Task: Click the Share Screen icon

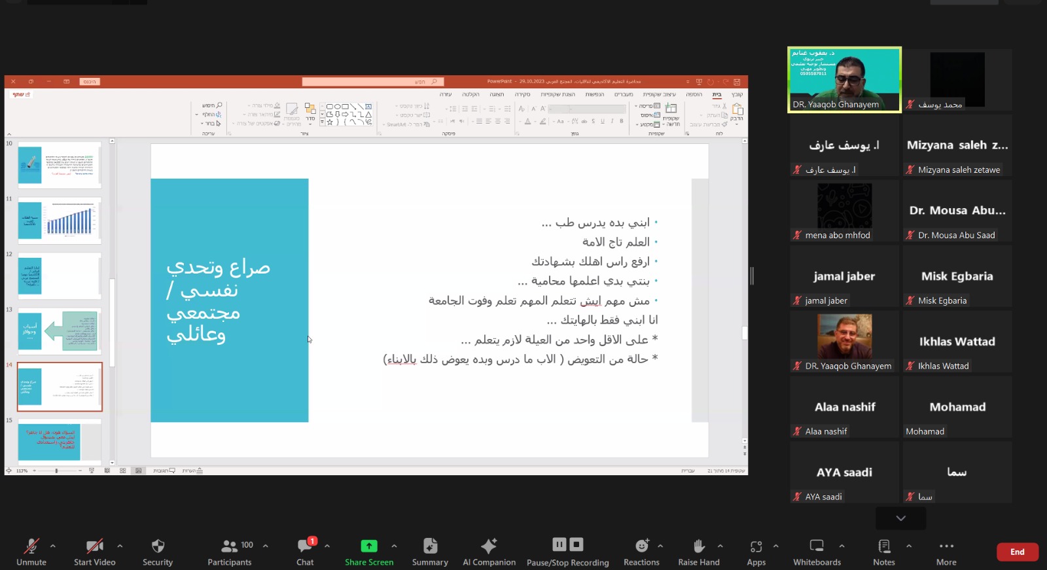Action: click(369, 546)
